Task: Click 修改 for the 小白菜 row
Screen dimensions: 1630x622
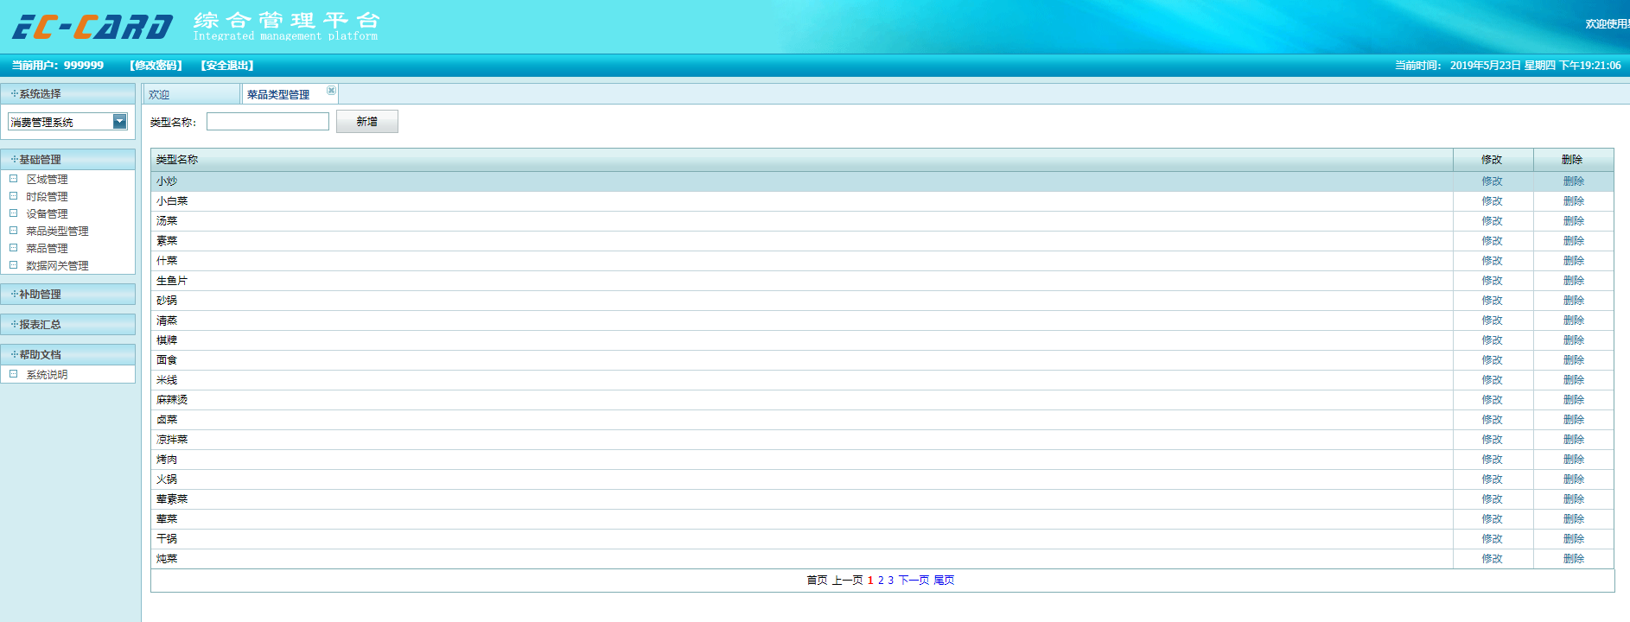Action: click(x=1493, y=201)
